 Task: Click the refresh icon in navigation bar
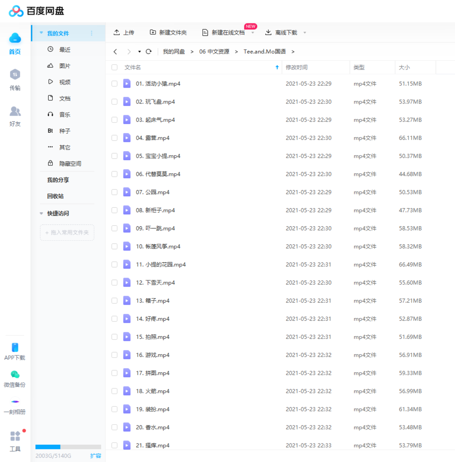[x=149, y=52]
